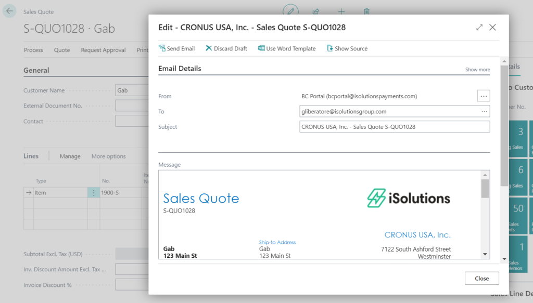The height and width of the screenshot is (303, 533).
Task: Click the dialog scroll down arrow
Action: tap(504, 259)
